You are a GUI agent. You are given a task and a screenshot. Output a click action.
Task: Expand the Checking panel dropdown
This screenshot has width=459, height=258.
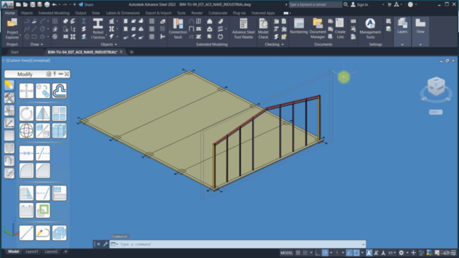tap(274, 44)
